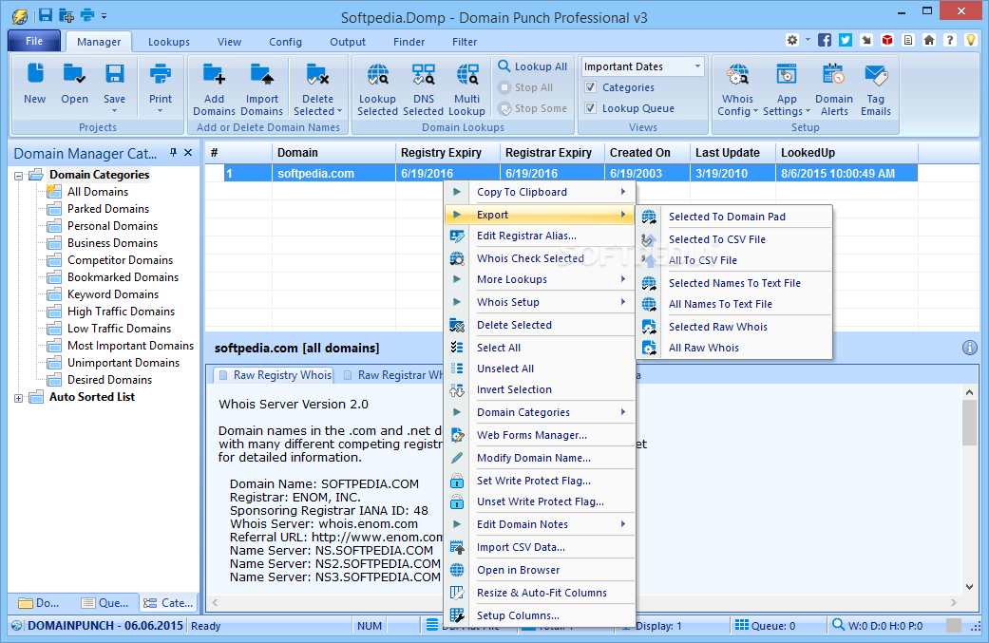Viewport: 989px width, 643px height.
Task: Sort by Created On column header
Action: click(x=647, y=153)
